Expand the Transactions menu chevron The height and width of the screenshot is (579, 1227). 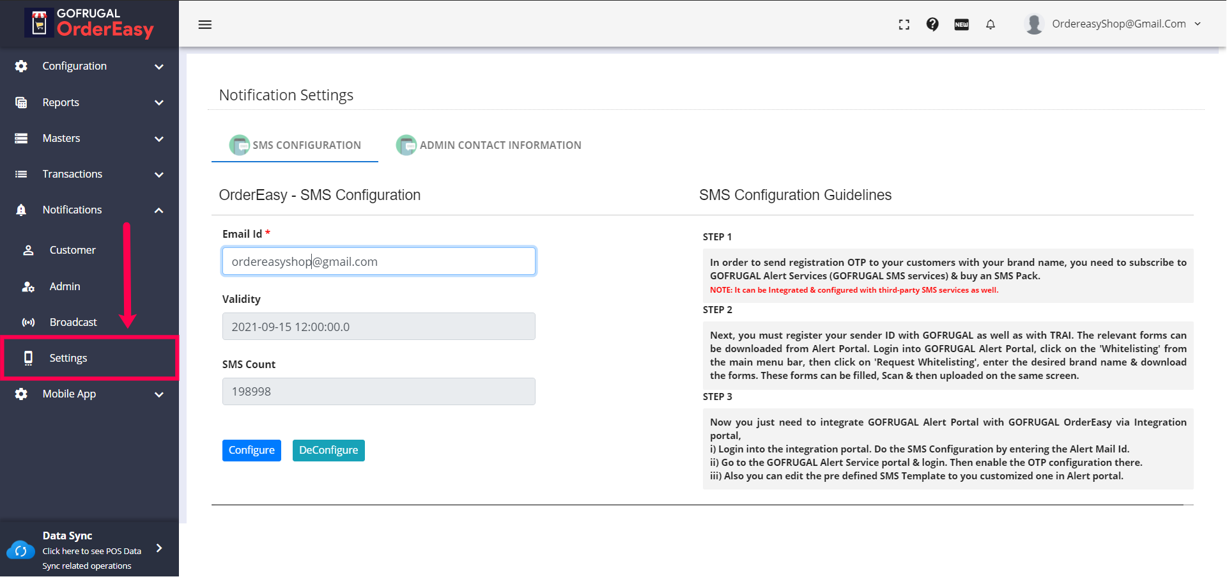[x=159, y=174]
